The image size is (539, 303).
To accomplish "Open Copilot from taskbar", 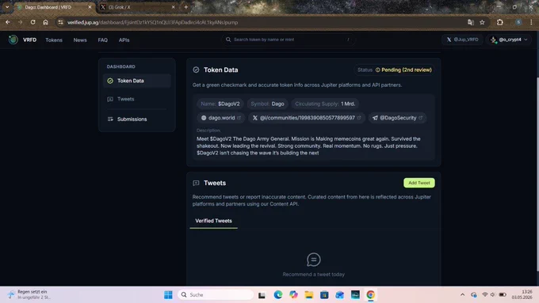I will coord(293,295).
